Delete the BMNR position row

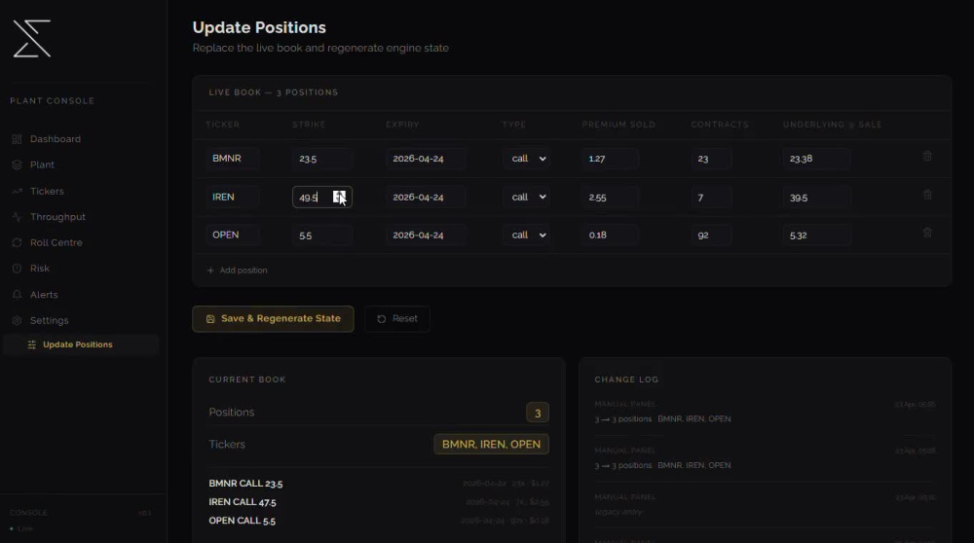pyautogui.click(x=927, y=157)
